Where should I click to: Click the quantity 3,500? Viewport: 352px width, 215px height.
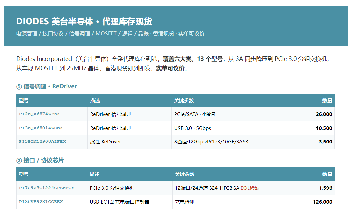click(325, 142)
